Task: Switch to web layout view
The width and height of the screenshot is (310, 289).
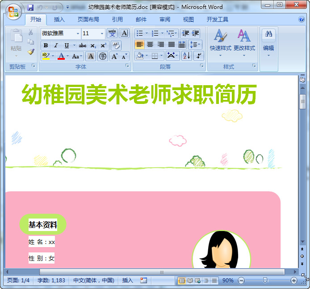Action: point(198,281)
